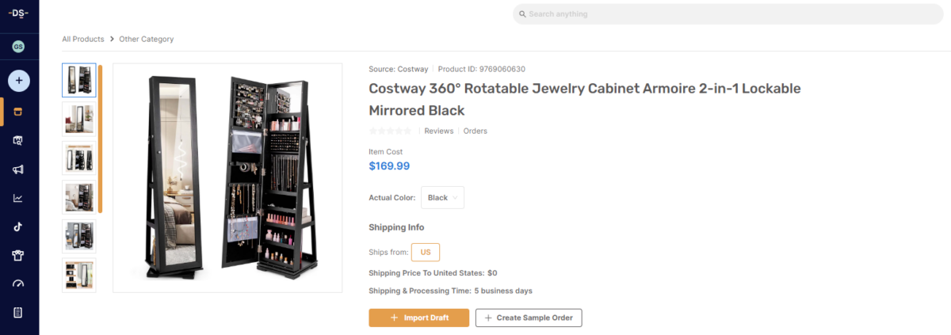Open the t-shirt print-on-demand icon

[x=18, y=255]
